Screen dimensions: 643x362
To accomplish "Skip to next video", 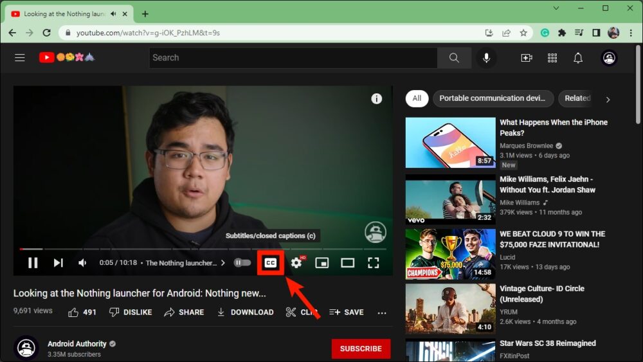I will click(58, 263).
